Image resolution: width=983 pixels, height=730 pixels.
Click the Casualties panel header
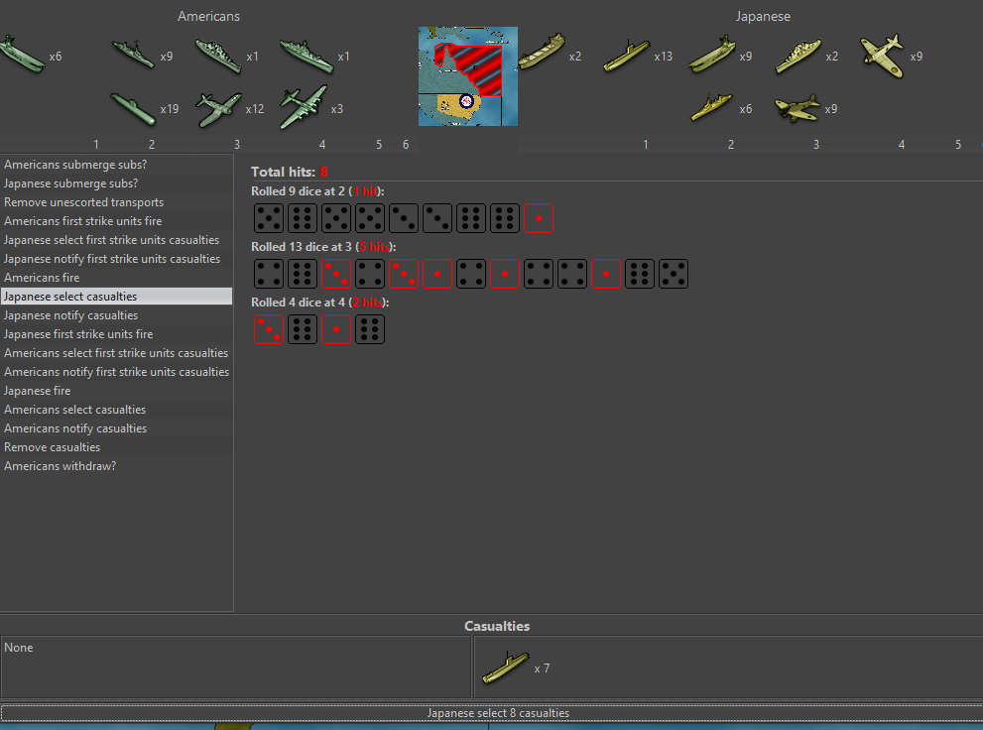[496, 626]
